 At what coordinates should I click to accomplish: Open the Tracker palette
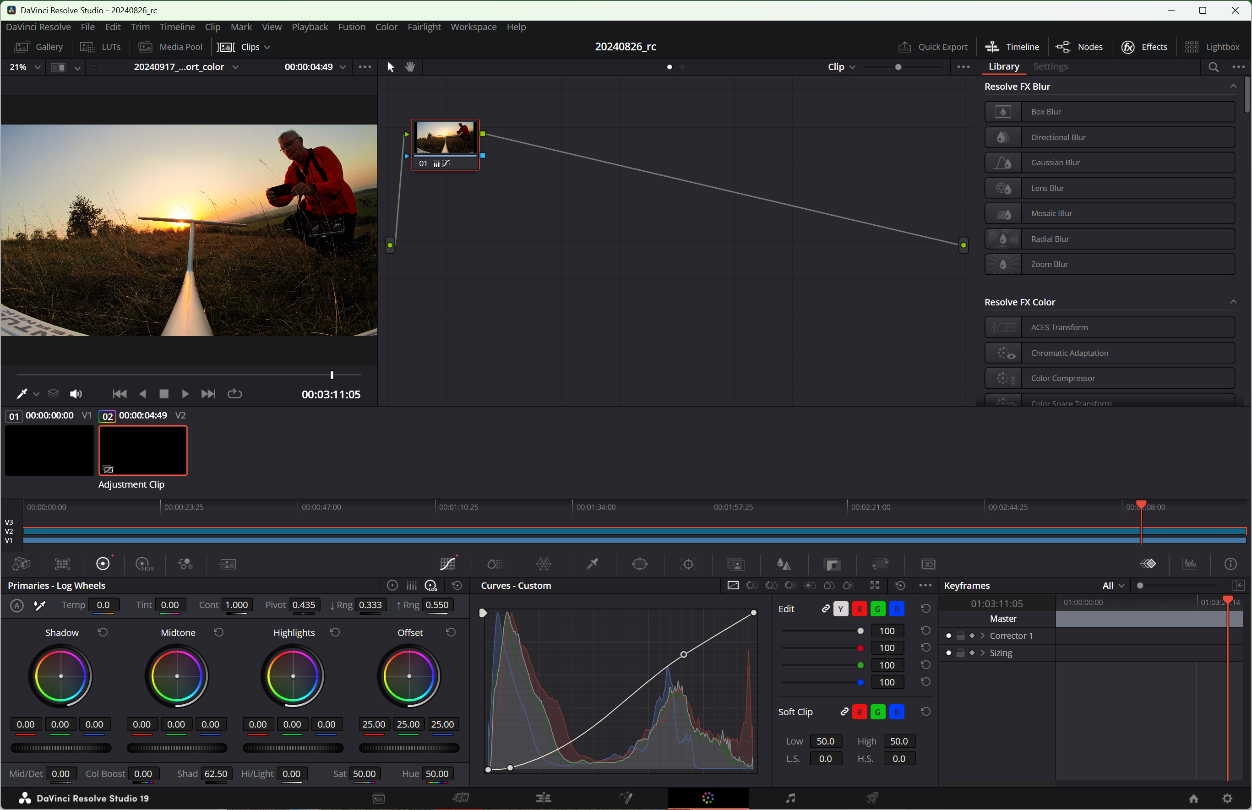688,565
